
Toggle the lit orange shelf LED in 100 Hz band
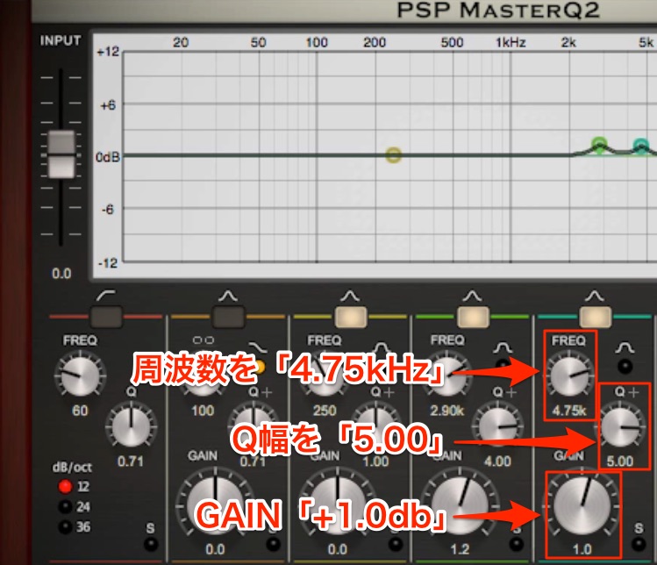pos(259,368)
